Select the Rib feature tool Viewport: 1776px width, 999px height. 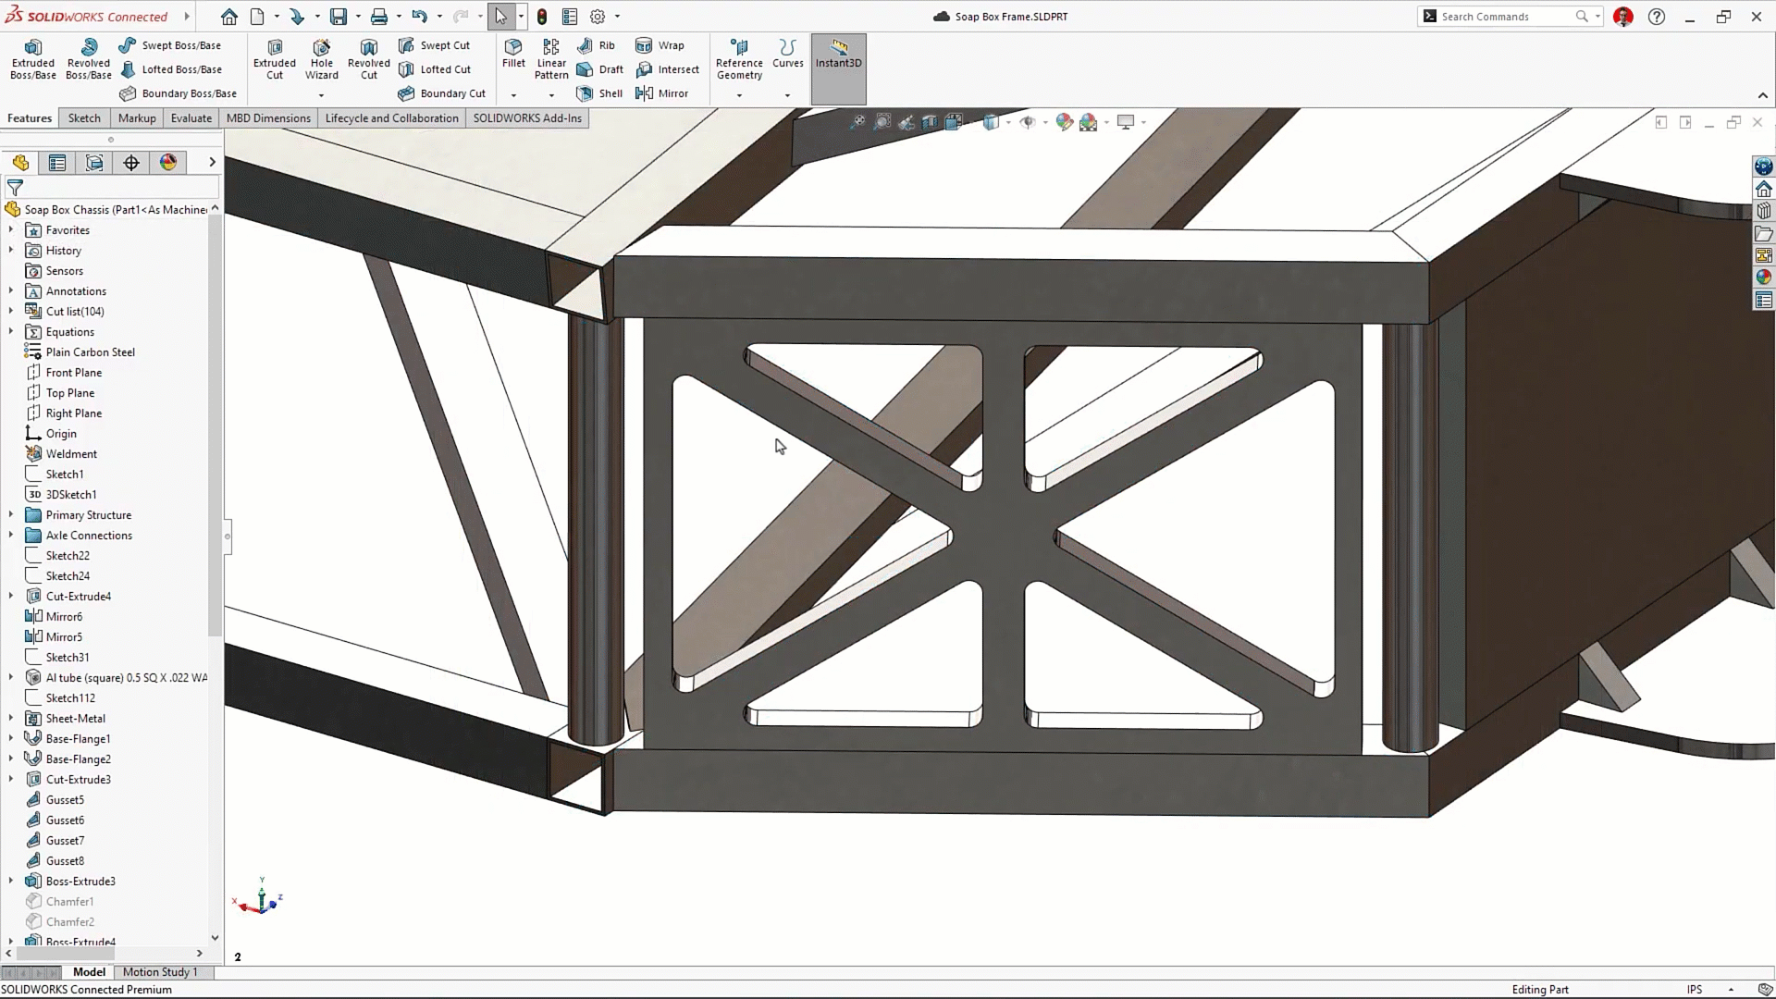point(596,45)
